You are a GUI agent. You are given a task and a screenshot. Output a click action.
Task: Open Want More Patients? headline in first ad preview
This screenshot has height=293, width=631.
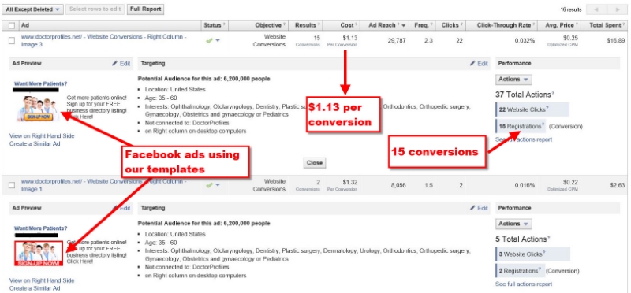41,84
